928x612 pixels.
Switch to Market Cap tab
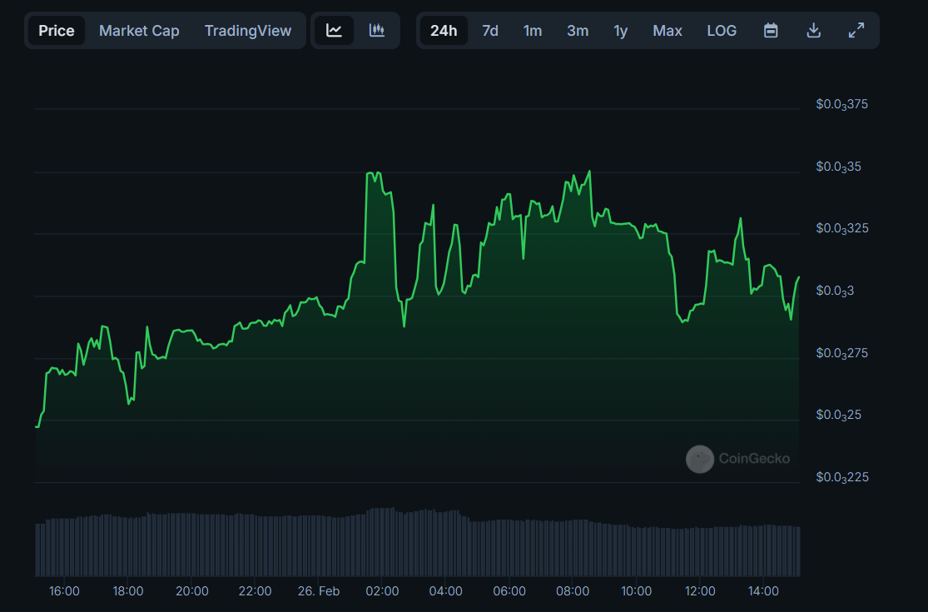pyautogui.click(x=139, y=31)
